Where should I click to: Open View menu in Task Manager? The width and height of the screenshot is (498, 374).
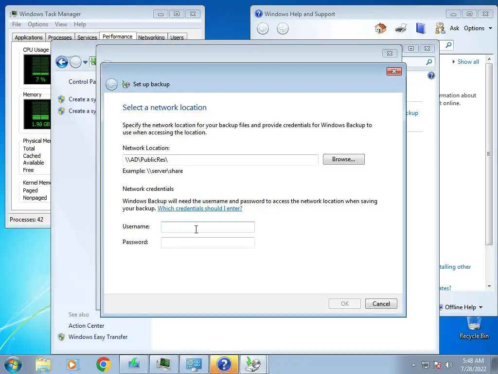[61, 24]
